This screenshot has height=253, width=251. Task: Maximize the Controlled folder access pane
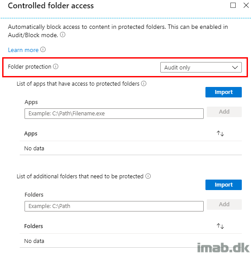[x=233, y=5]
